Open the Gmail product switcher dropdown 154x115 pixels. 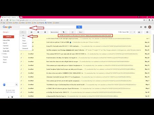6,32
